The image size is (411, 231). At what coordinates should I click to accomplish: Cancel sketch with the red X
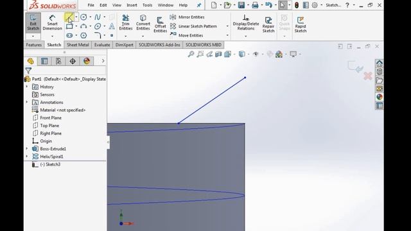point(368,76)
